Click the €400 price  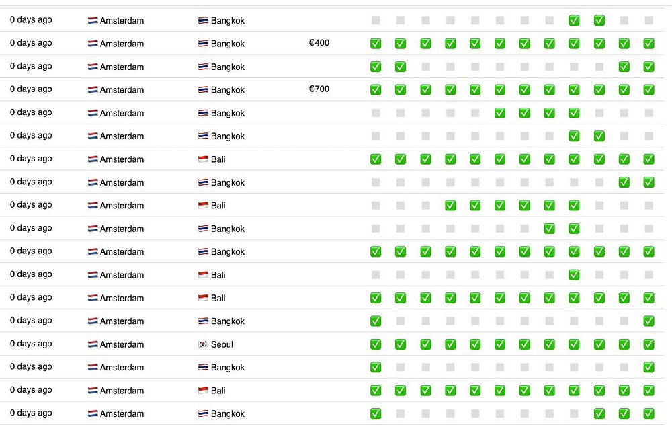coord(319,43)
